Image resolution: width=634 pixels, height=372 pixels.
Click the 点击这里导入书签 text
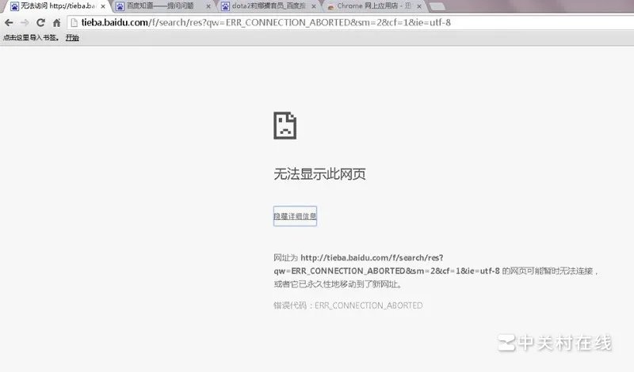click(31, 37)
